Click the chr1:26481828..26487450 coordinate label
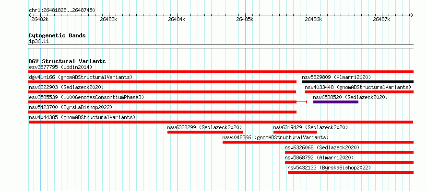This screenshot has width=427, height=191. 62,11
